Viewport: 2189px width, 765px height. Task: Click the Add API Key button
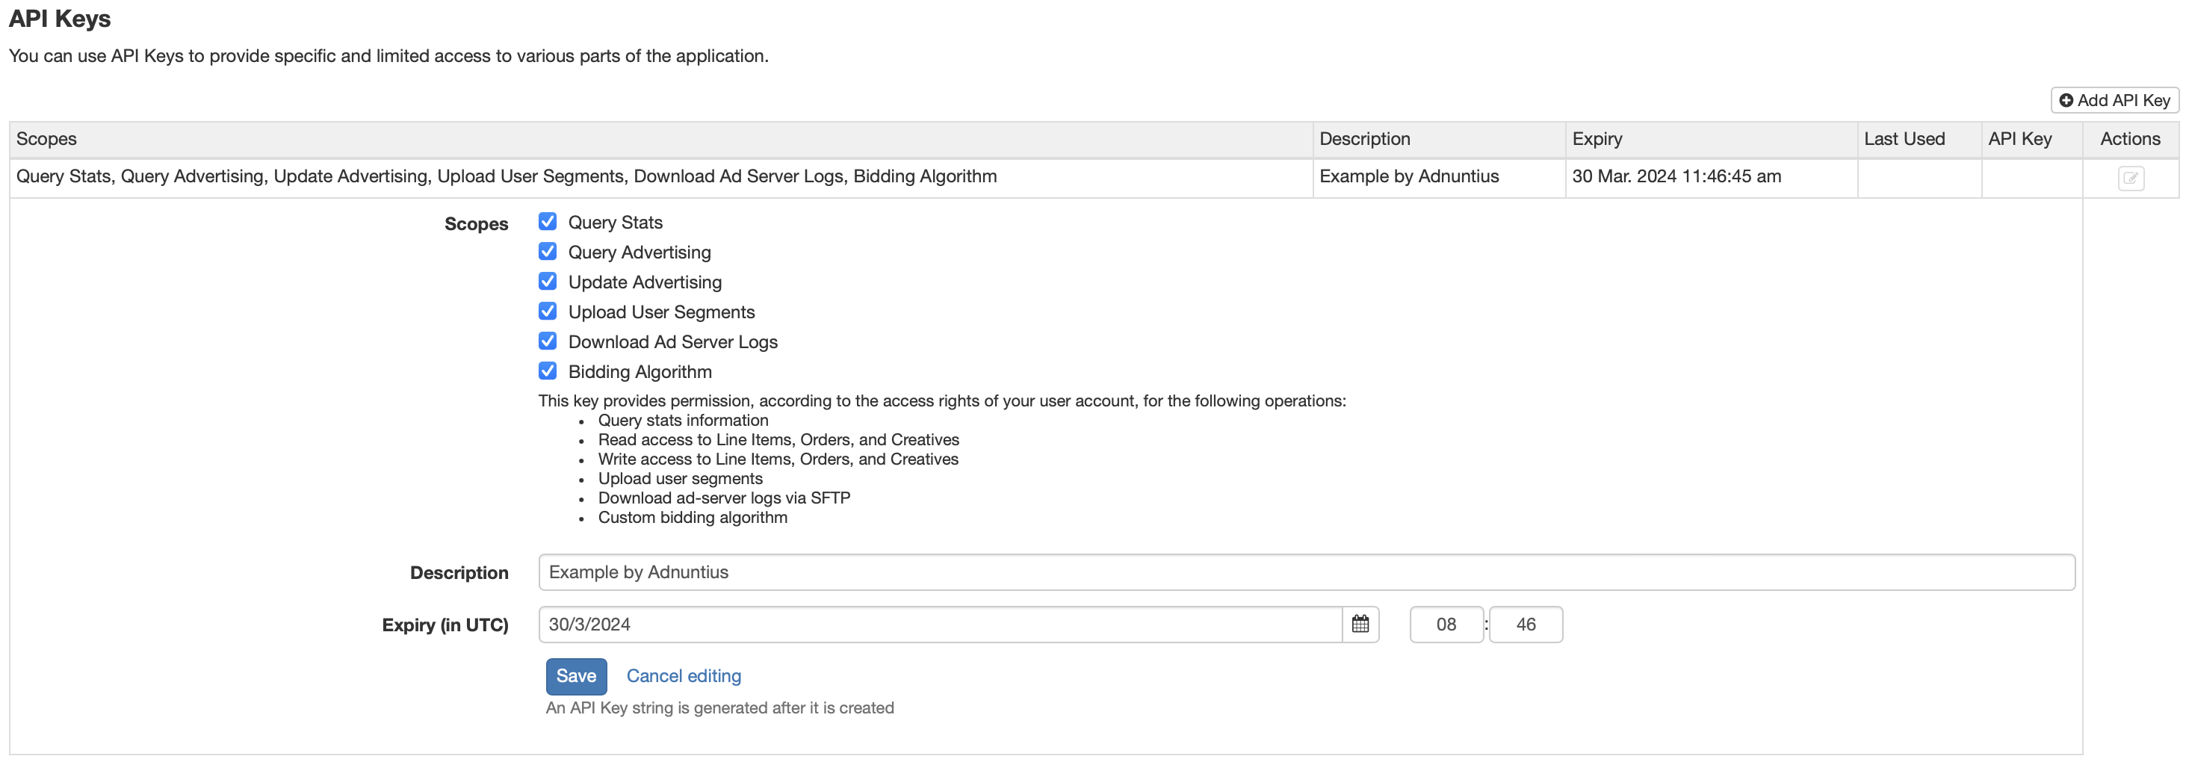coord(2114,100)
